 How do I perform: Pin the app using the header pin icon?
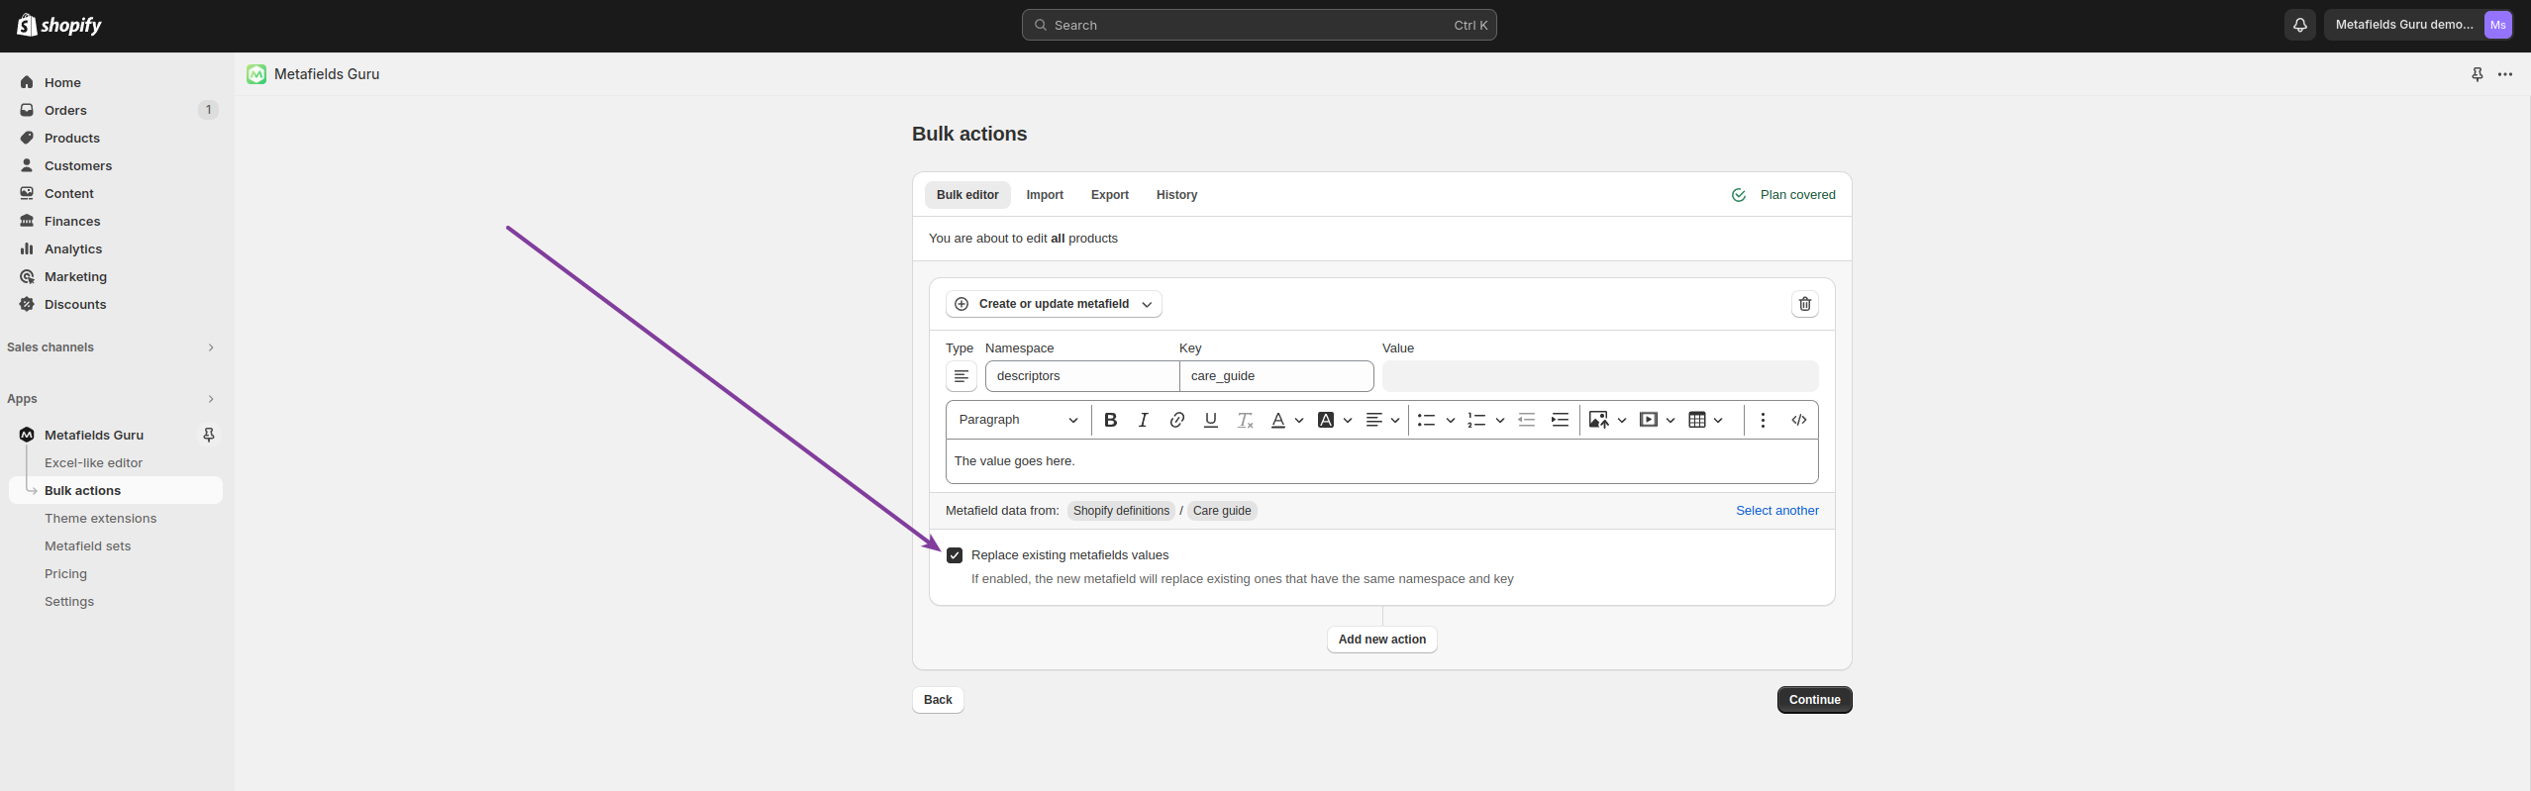pyautogui.click(x=2478, y=74)
